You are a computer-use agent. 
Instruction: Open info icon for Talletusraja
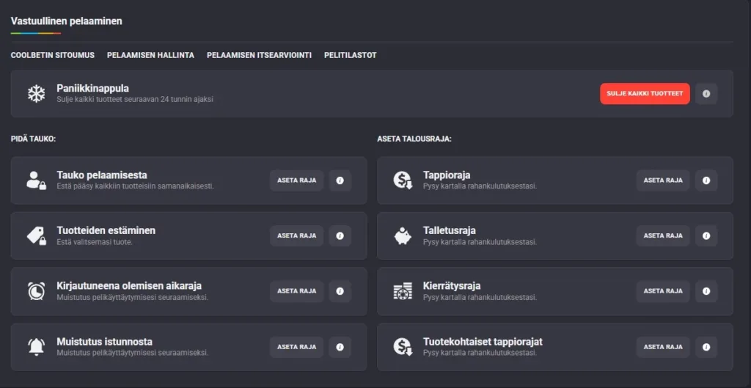pos(706,235)
